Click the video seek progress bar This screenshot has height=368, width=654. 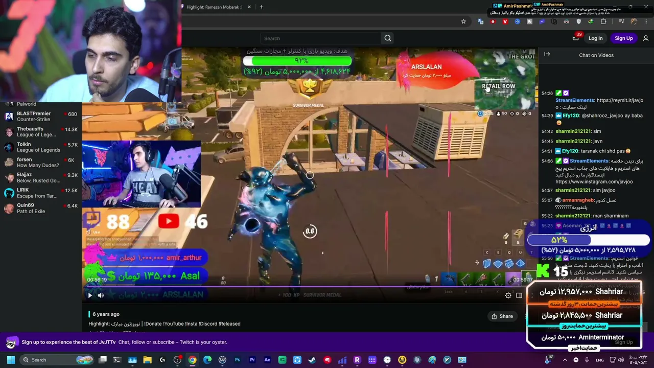pyautogui.click(x=310, y=286)
